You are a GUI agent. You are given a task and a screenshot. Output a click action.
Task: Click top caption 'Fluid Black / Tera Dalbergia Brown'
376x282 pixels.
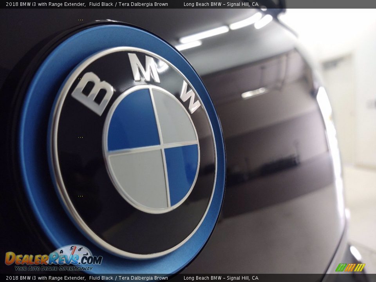tap(128, 4)
